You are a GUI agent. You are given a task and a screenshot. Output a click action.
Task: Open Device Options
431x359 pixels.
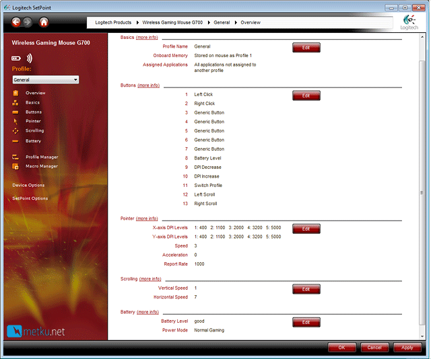(x=28, y=186)
